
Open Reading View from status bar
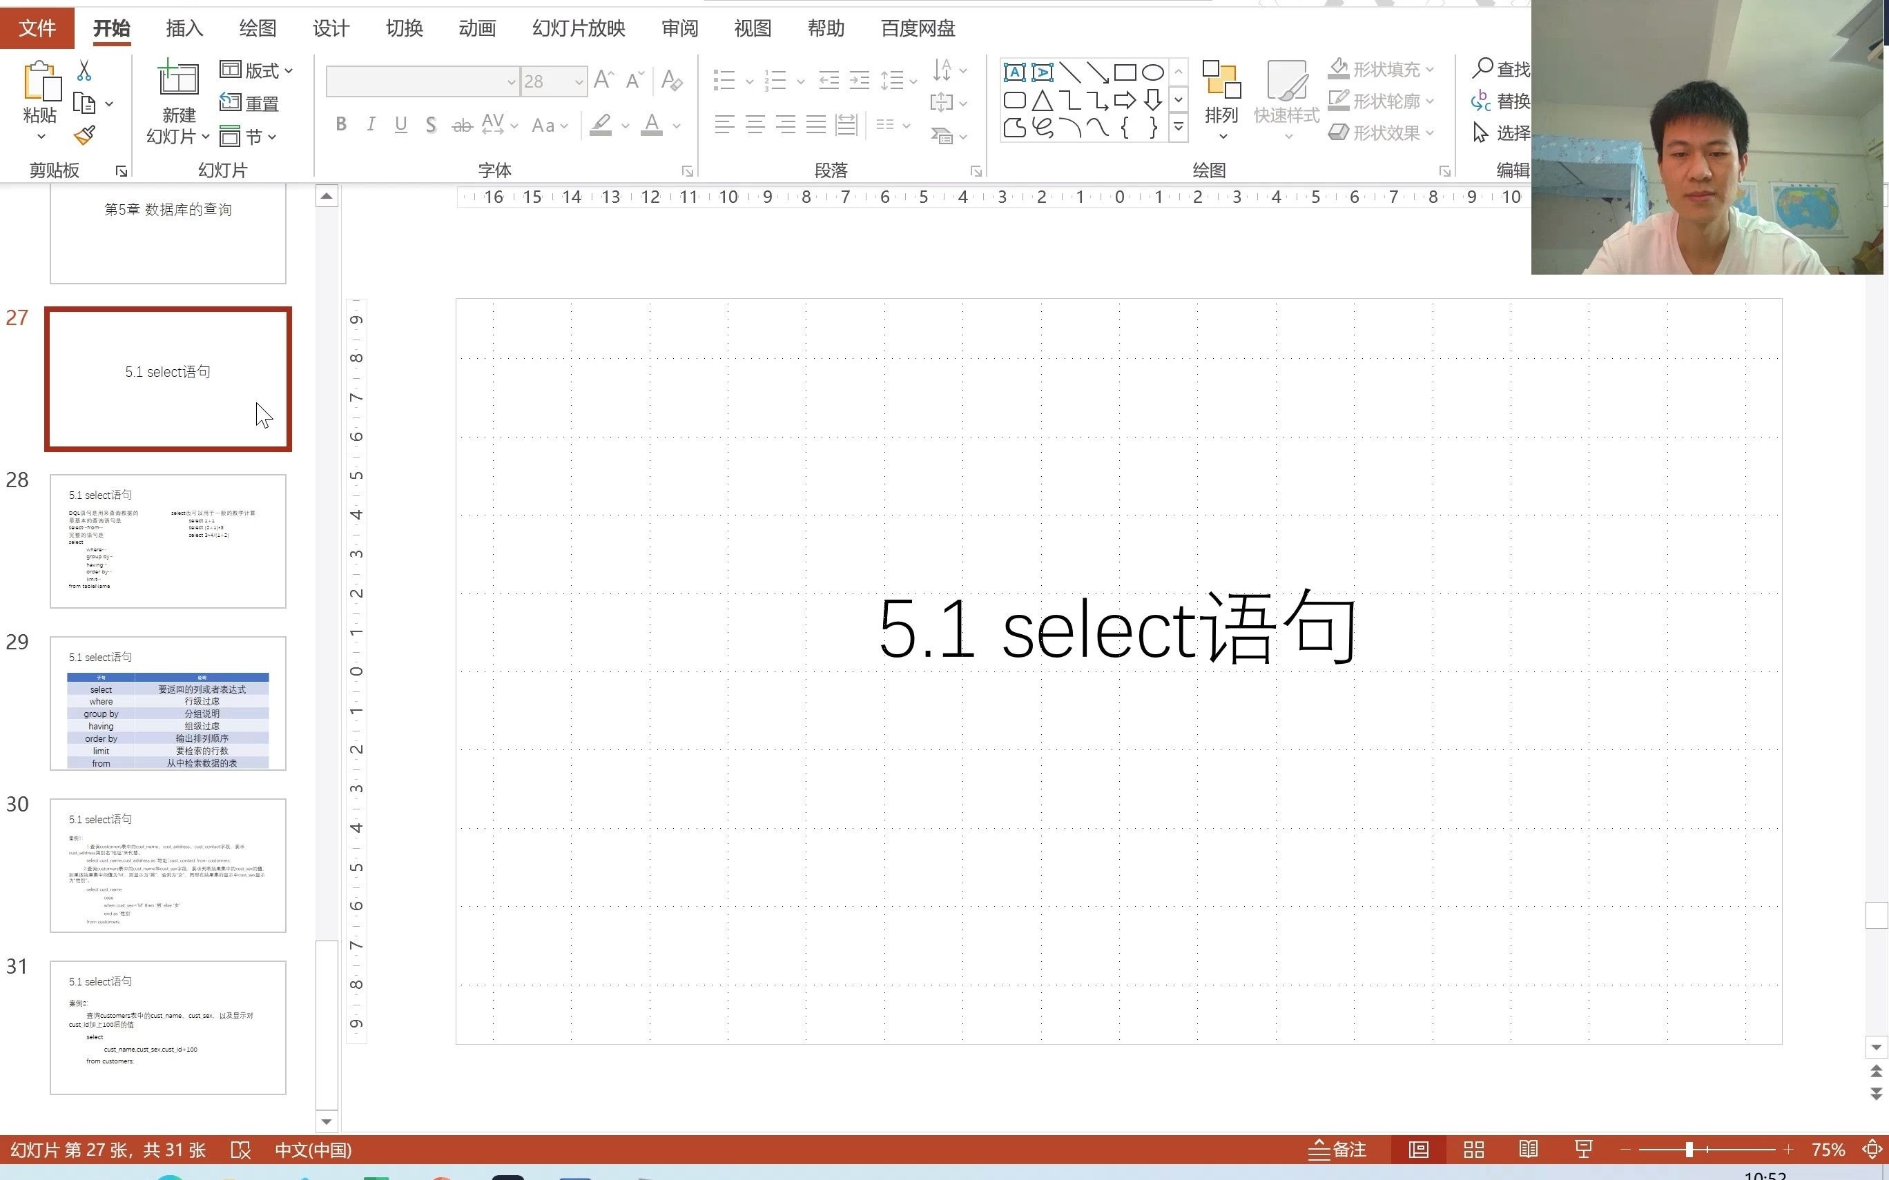pyautogui.click(x=1528, y=1150)
